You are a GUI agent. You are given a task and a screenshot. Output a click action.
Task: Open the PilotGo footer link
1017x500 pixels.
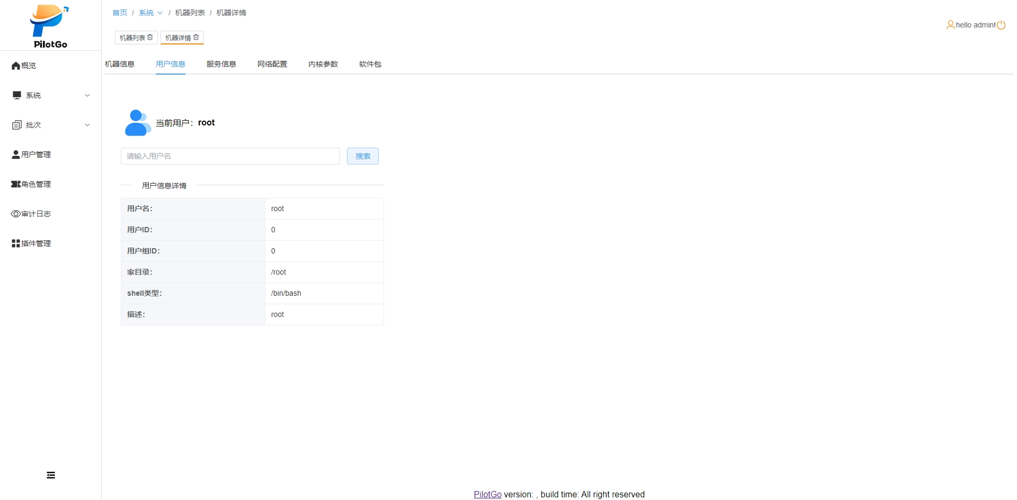point(487,494)
